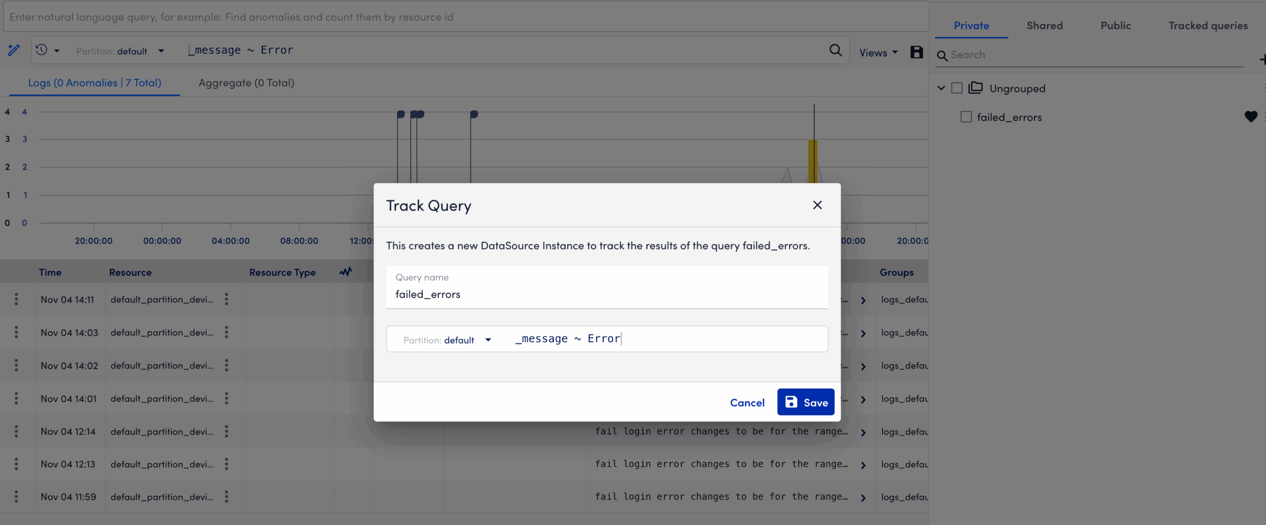
Task: Save the tracked query
Action: (805, 402)
